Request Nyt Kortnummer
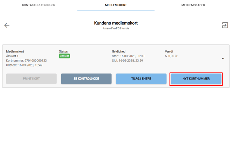Image resolution: width=234 pixels, height=156 pixels. point(196,79)
